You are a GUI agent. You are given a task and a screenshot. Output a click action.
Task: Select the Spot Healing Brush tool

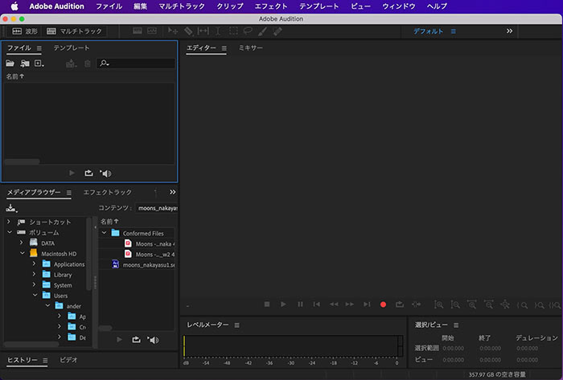pyautogui.click(x=277, y=31)
